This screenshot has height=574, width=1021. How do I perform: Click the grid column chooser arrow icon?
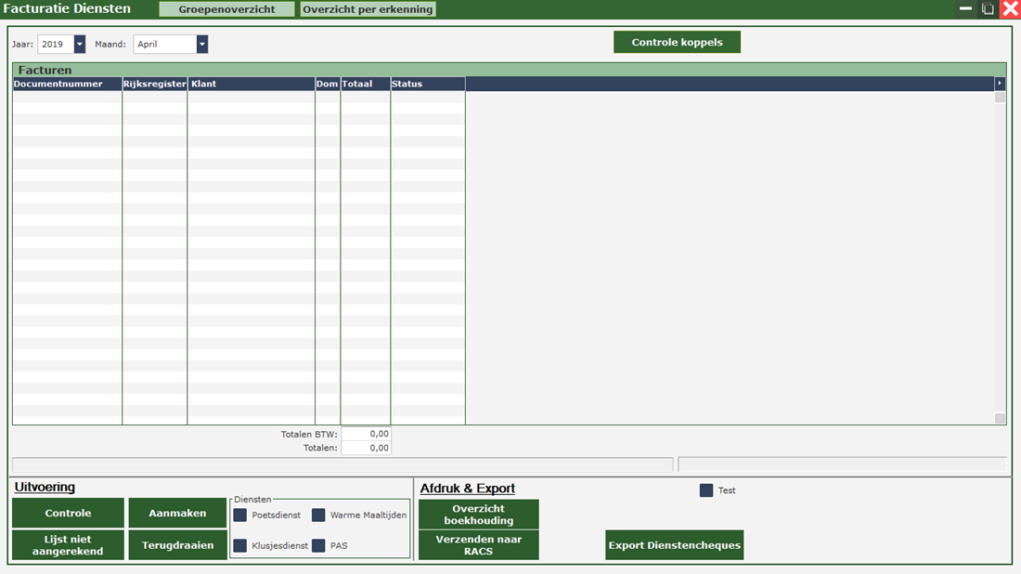[1000, 84]
